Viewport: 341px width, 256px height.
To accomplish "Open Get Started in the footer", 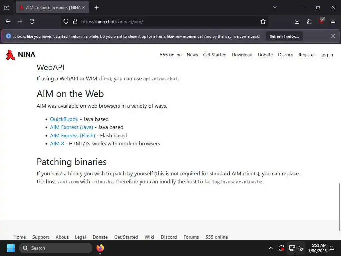I will (x=126, y=237).
